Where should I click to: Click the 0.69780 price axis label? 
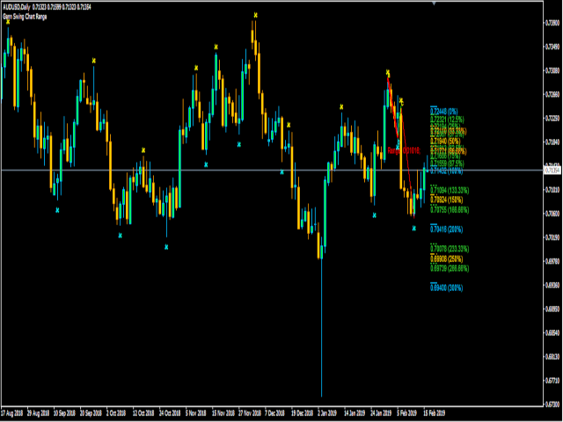pos(553,261)
